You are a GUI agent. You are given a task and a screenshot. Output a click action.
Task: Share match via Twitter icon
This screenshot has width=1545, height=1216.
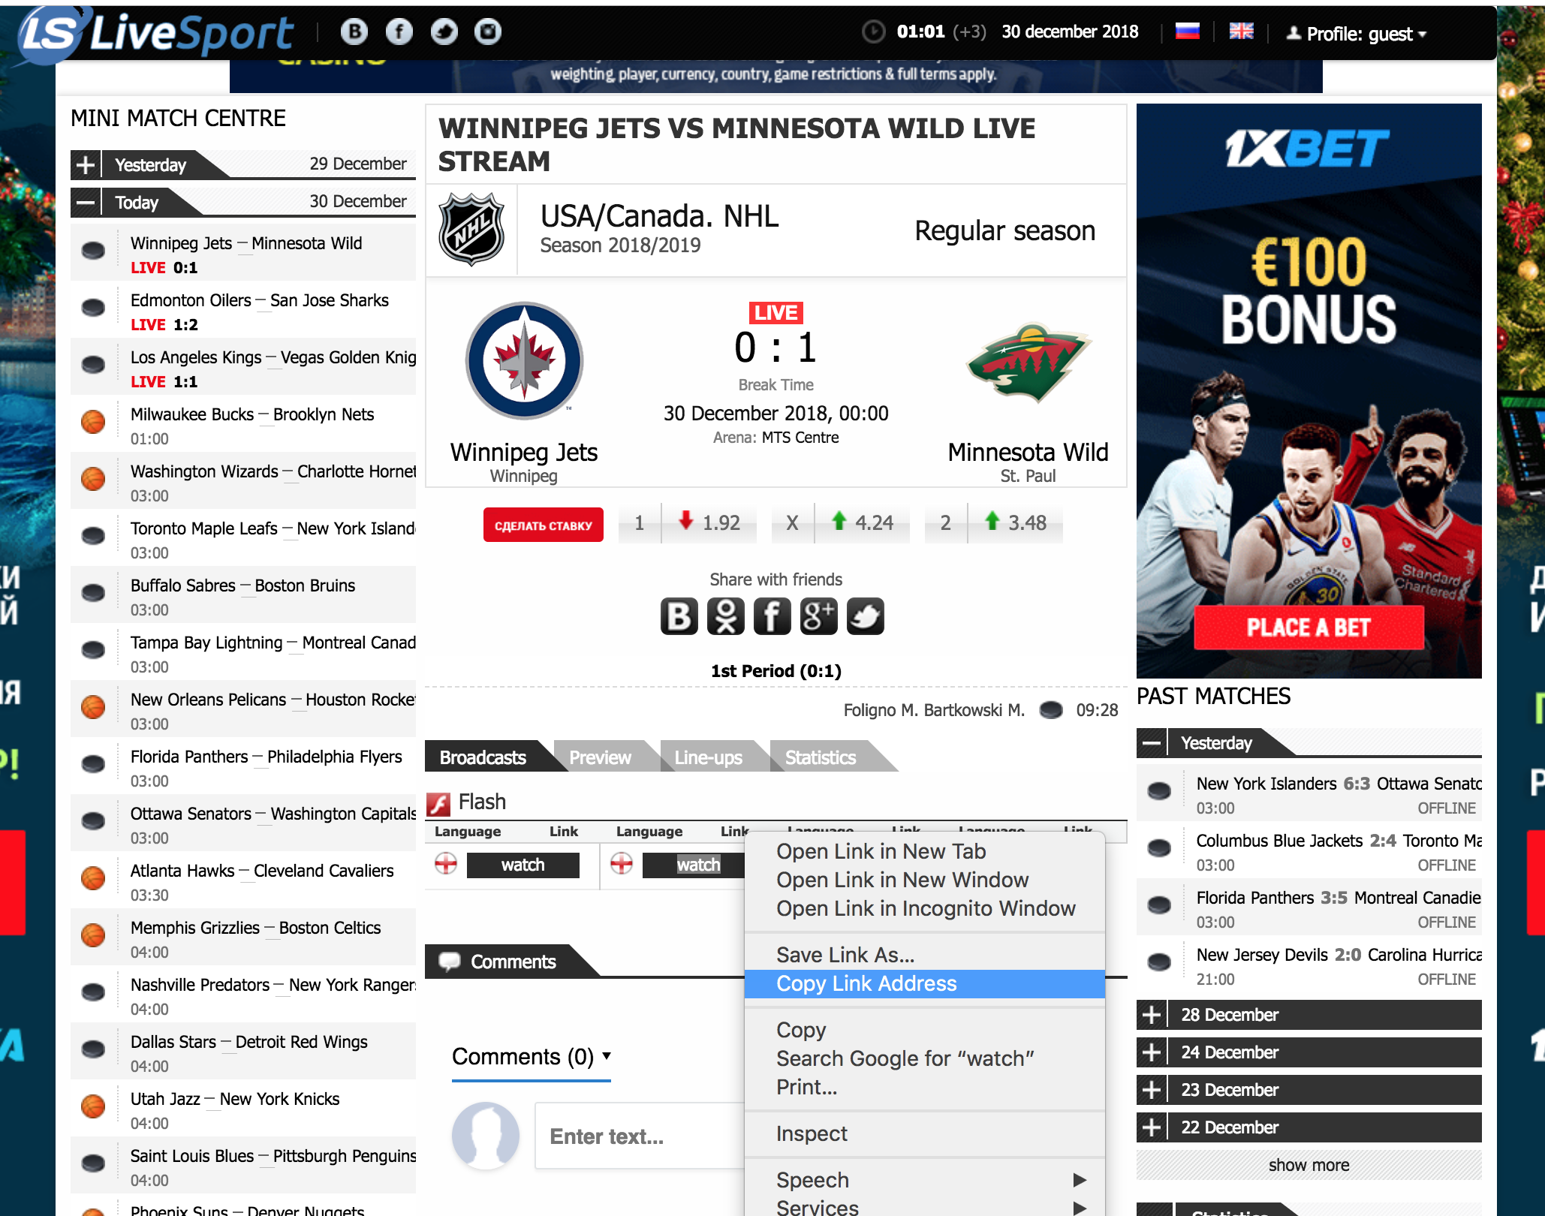click(x=865, y=616)
